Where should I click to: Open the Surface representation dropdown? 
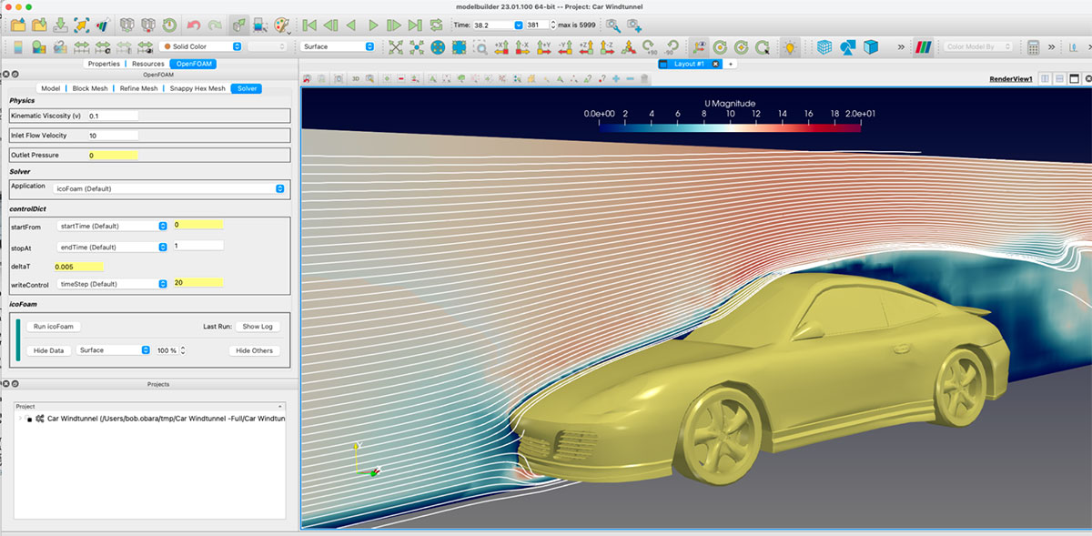pyautogui.click(x=337, y=46)
